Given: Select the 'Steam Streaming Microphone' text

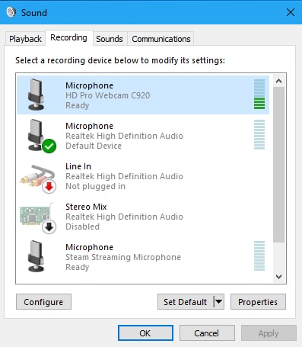Looking at the screenshot, I should [123, 257].
